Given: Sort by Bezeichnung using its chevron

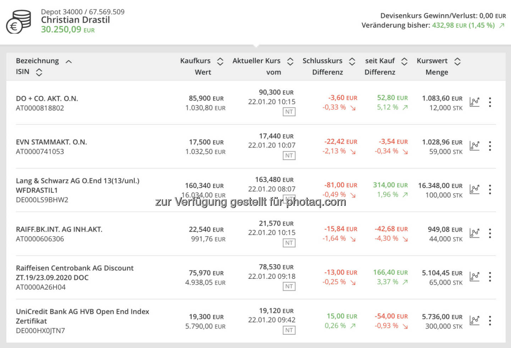Looking at the screenshot, I should pyautogui.click(x=69, y=62).
